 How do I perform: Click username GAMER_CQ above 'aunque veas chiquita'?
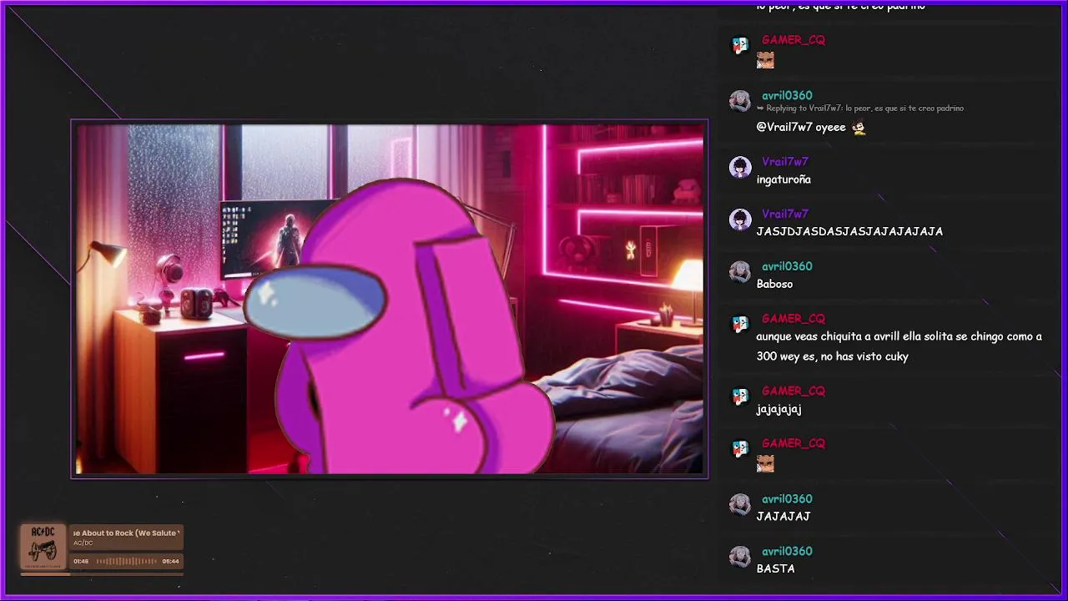coord(793,318)
